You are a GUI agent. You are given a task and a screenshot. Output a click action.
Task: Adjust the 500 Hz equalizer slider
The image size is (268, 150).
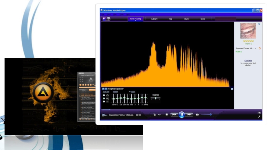[x=128, y=99]
